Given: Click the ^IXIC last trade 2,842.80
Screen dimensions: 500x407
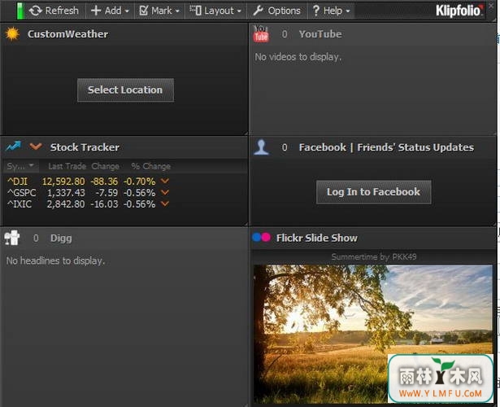Looking at the screenshot, I should (66, 204).
